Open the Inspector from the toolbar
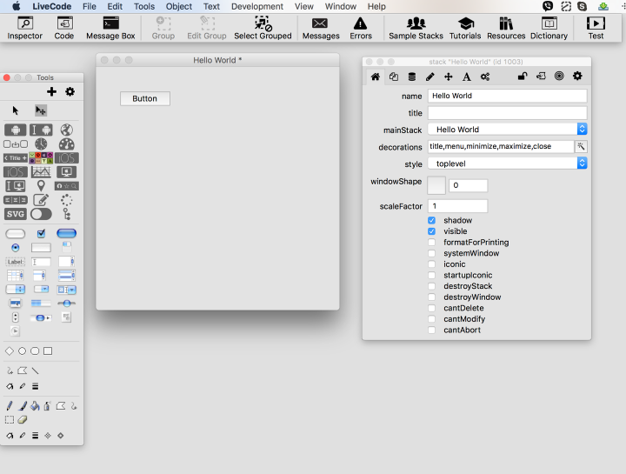 coord(24,29)
